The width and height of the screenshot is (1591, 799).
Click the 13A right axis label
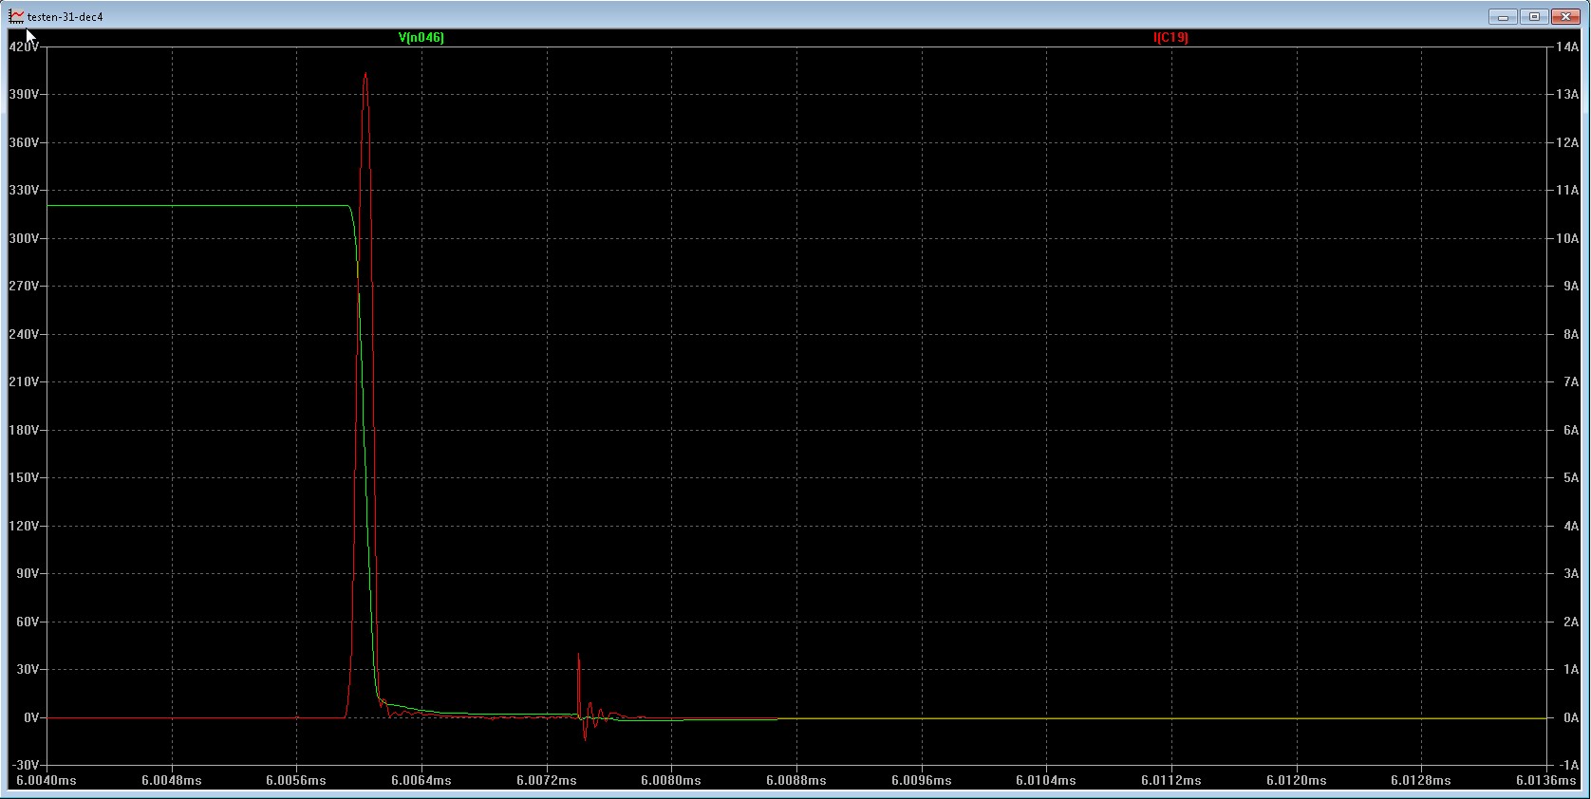pyautogui.click(x=1567, y=95)
